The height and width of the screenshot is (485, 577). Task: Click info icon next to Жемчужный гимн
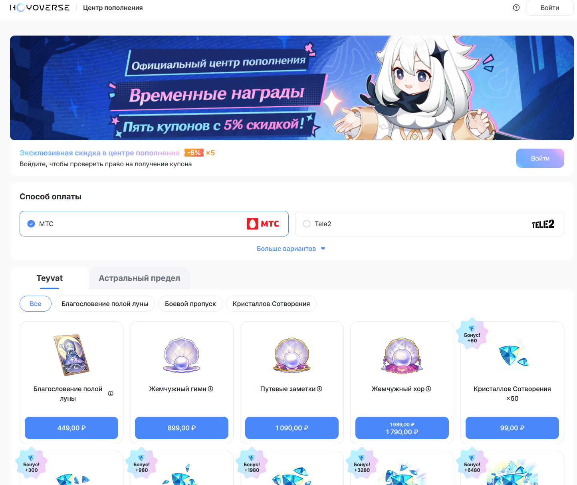click(210, 389)
